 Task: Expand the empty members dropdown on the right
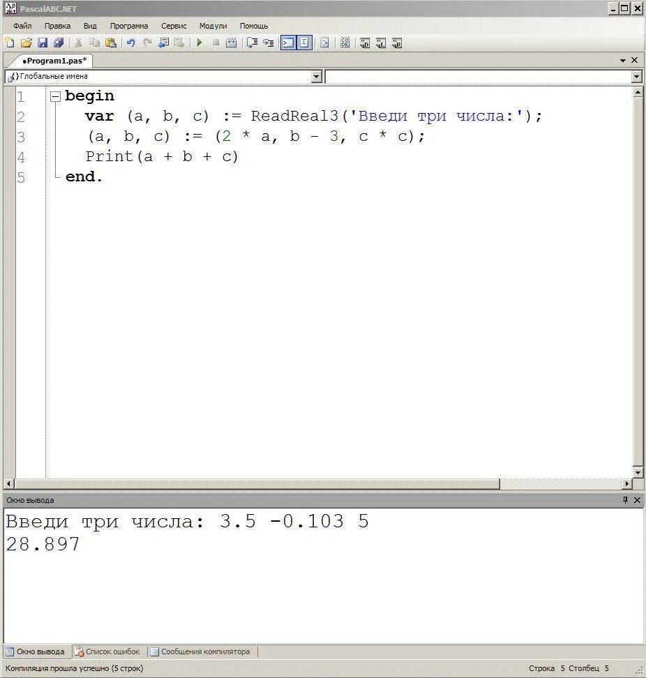click(636, 77)
